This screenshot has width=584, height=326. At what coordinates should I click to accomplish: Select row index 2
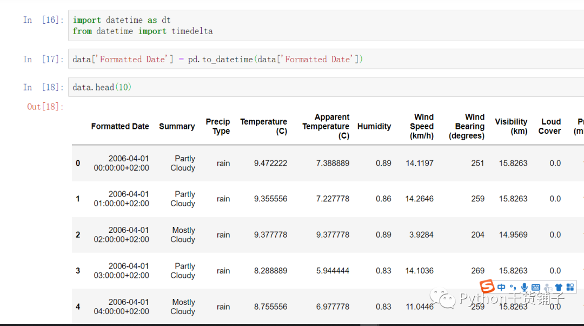point(78,234)
